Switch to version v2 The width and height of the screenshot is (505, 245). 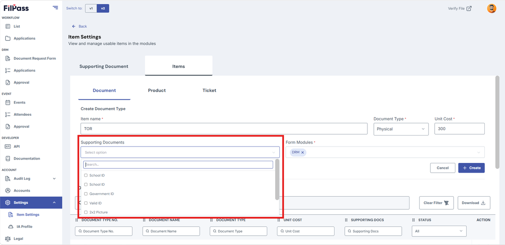click(103, 8)
